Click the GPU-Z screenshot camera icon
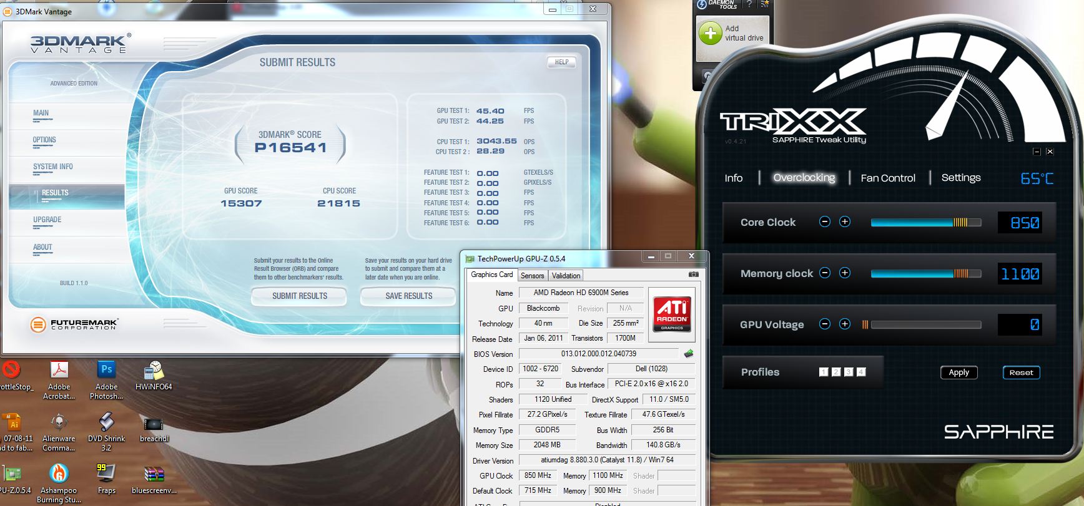This screenshot has width=1084, height=506. [694, 275]
